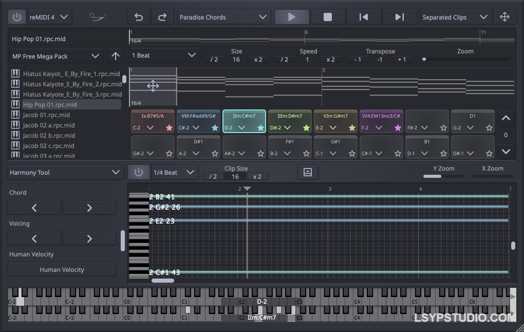The height and width of the screenshot is (332, 524).
Task: Open the Separated Clips dropdown
Action: [x=455, y=16]
